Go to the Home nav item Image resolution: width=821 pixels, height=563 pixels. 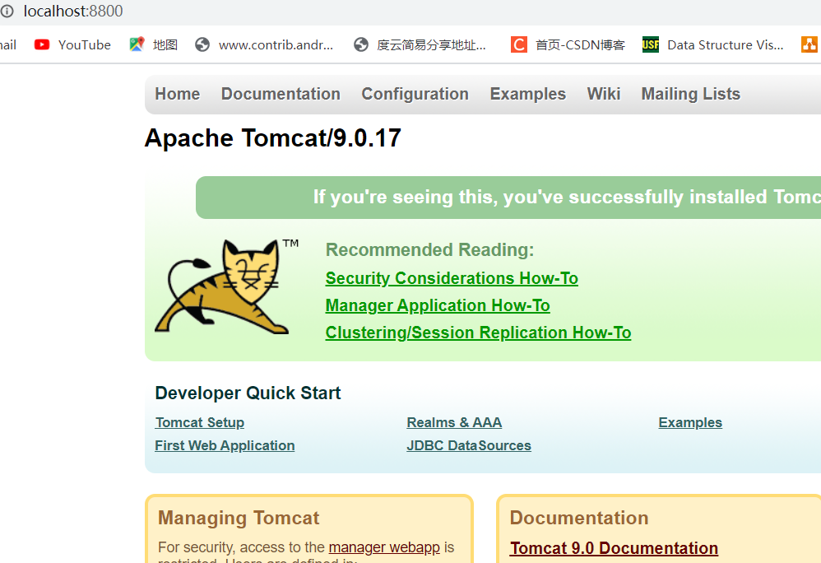tap(178, 94)
